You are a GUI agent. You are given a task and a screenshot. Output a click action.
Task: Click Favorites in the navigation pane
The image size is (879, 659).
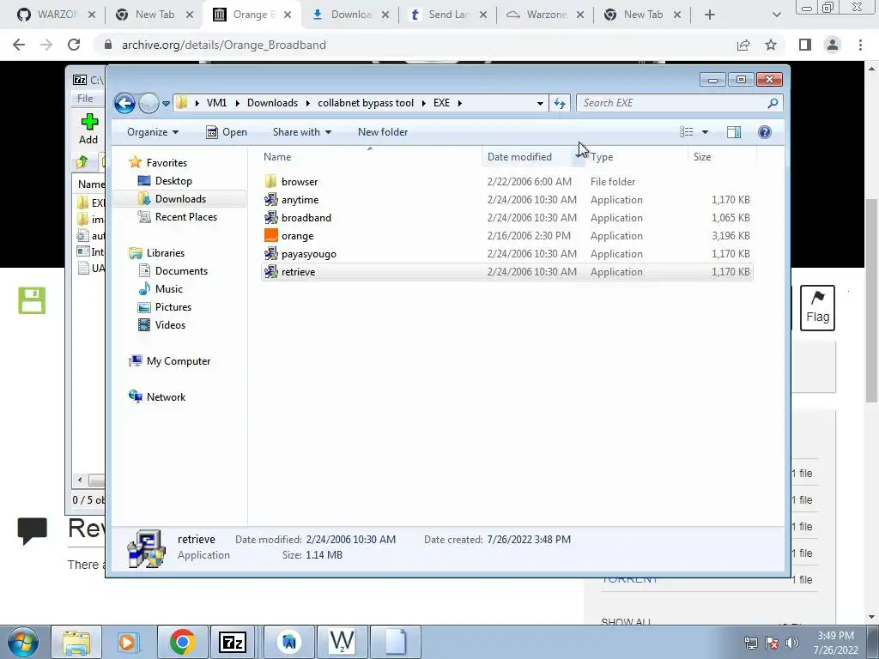(167, 162)
